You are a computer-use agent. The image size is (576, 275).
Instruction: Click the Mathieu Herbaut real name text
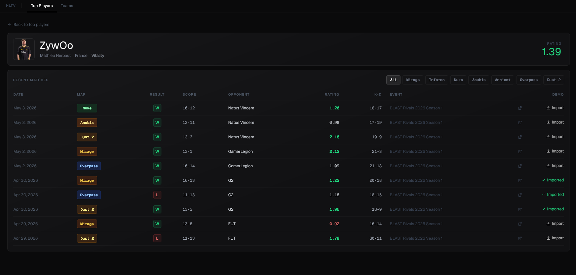click(55, 56)
